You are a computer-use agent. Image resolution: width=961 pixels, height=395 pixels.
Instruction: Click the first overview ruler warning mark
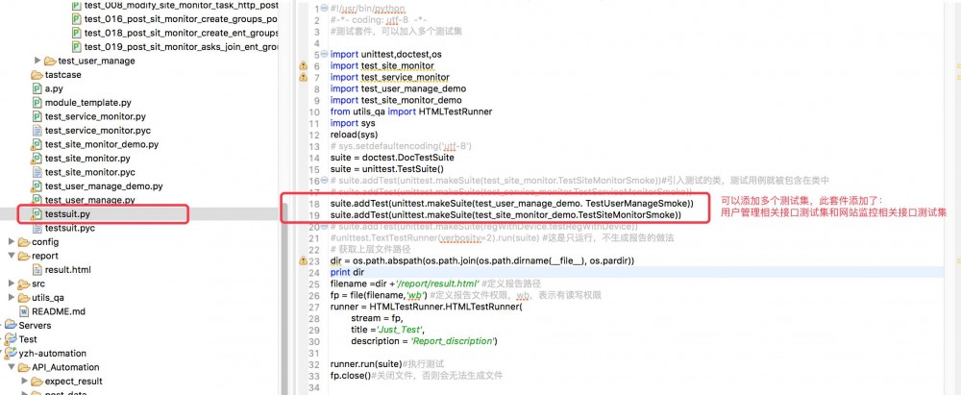click(957, 63)
